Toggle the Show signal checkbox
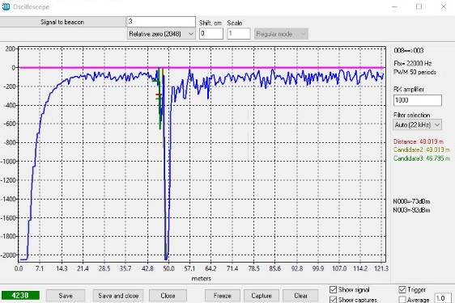 333,289
